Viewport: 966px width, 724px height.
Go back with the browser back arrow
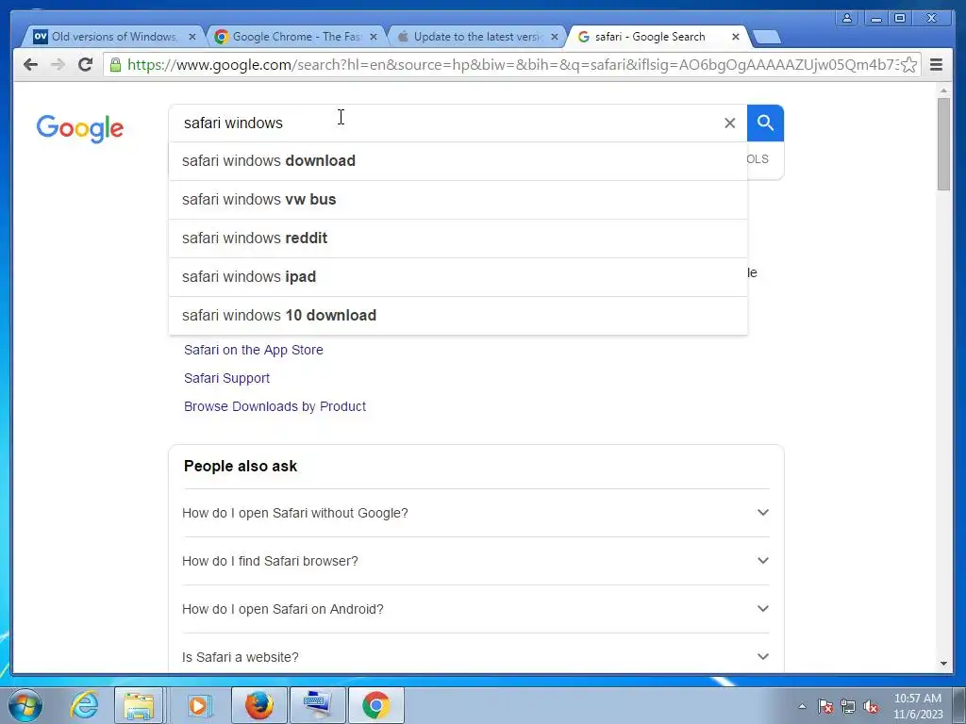point(30,65)
